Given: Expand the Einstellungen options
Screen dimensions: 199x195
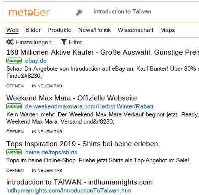Looking at the screenshot, I should [x=31, y=42].
